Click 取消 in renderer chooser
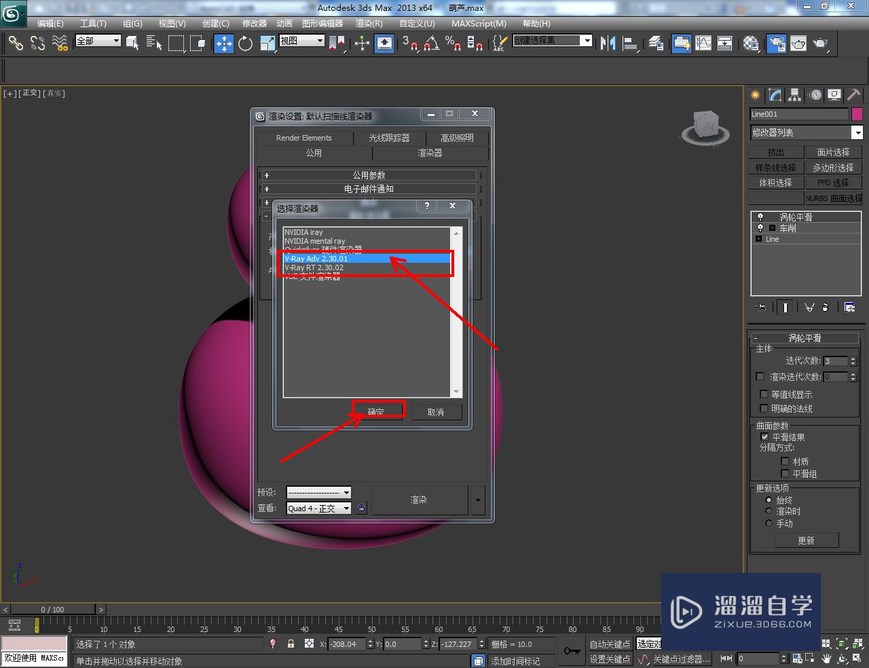The height and width of the screenshot is (668, 869). (x=436, y=412)
